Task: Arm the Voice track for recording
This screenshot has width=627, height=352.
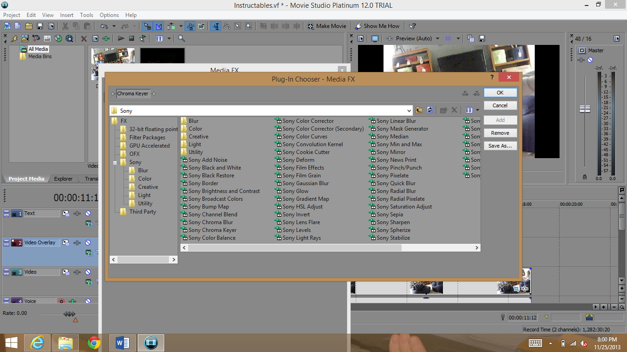Action: tap(62, 301)
